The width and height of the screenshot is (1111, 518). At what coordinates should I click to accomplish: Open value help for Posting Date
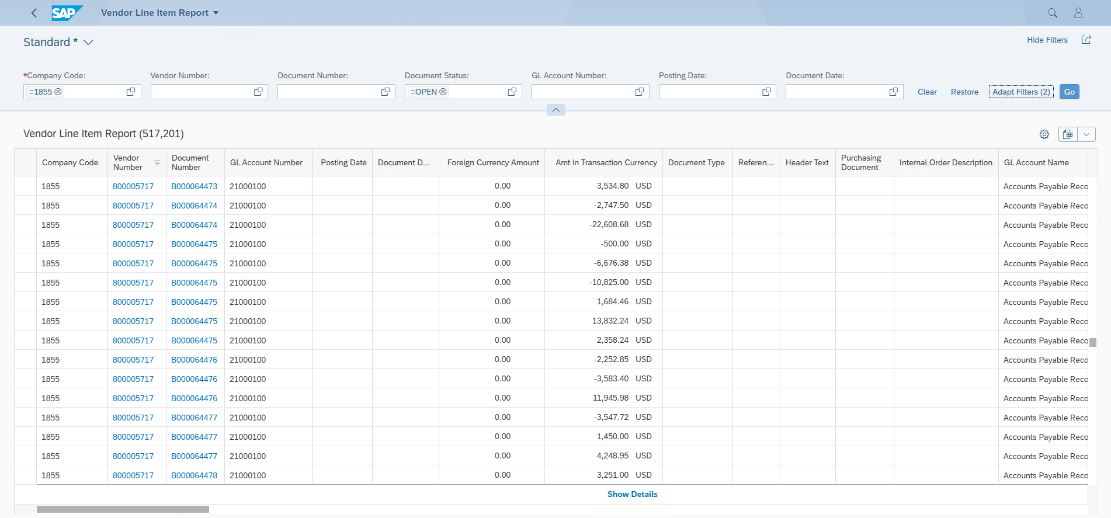[x=766, y=92]
